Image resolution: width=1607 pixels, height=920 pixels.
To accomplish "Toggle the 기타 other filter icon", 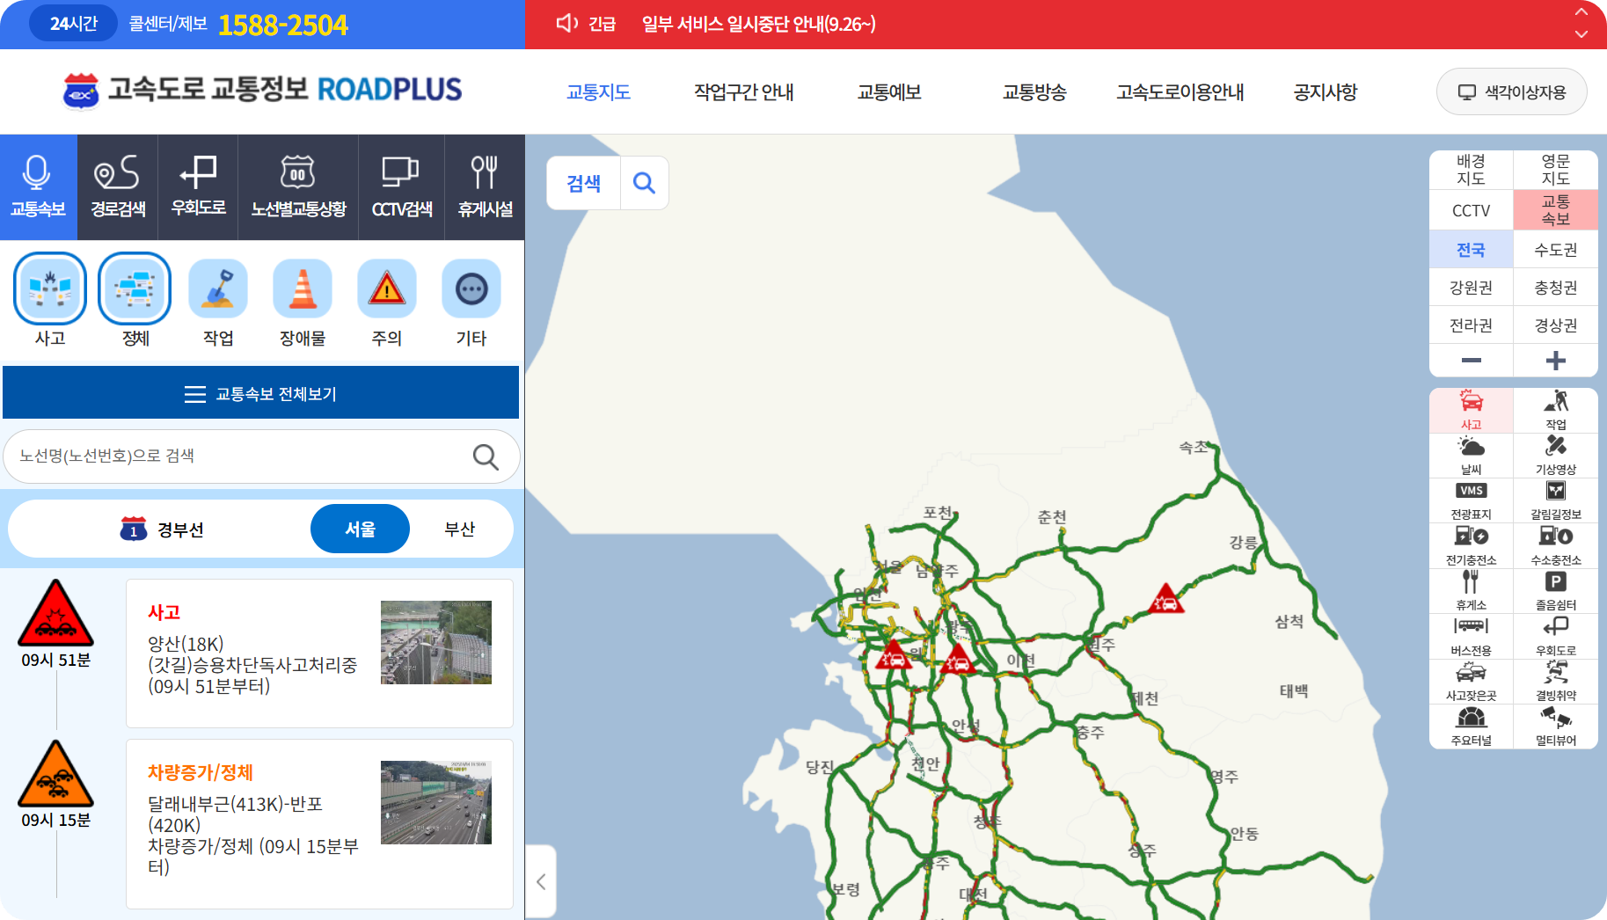I will (471, 288).
